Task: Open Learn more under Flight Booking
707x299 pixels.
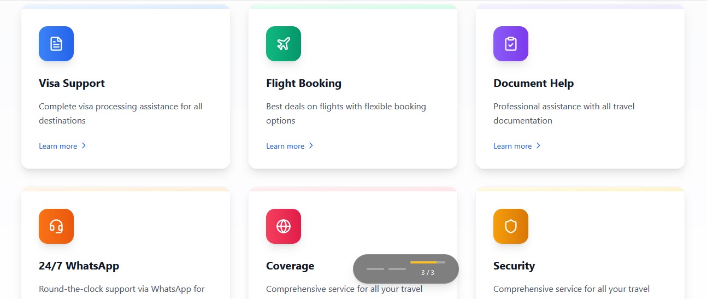Action: 285,146
